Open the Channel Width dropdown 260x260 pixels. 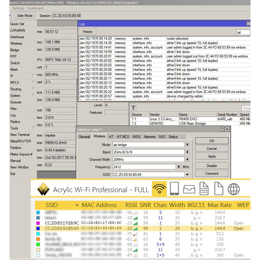point(187,159)
